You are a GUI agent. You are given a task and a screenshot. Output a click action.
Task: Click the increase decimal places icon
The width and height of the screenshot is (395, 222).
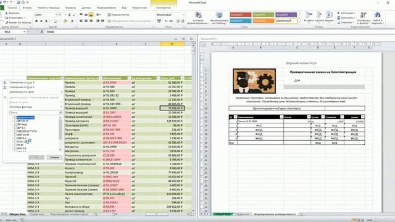178,21
